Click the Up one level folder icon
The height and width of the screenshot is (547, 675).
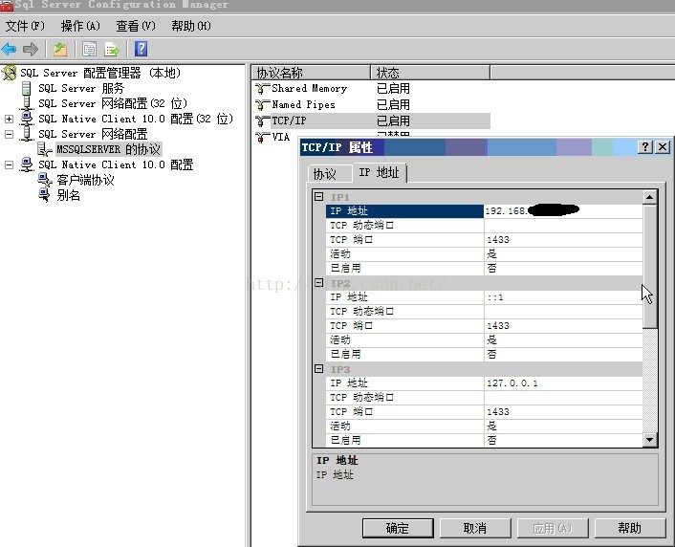(60, 49)
